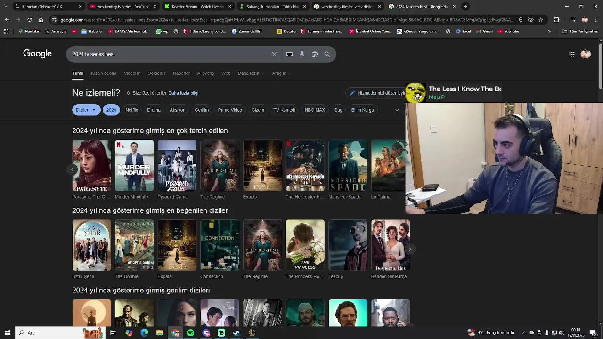Open the Google logo homepage

37,54
